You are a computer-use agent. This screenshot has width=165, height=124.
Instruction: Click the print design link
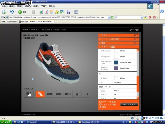pyautogui.click(x=107, y=104)
